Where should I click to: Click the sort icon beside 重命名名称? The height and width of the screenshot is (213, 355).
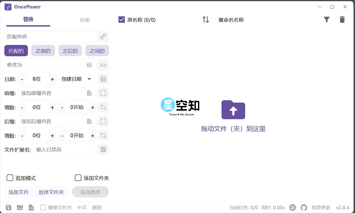(x=206, y=19)
